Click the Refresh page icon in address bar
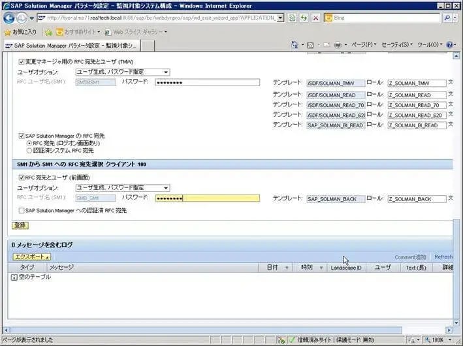Image resolution: width=463 pixels, height=346 pixels. click(x=304, y=18)
